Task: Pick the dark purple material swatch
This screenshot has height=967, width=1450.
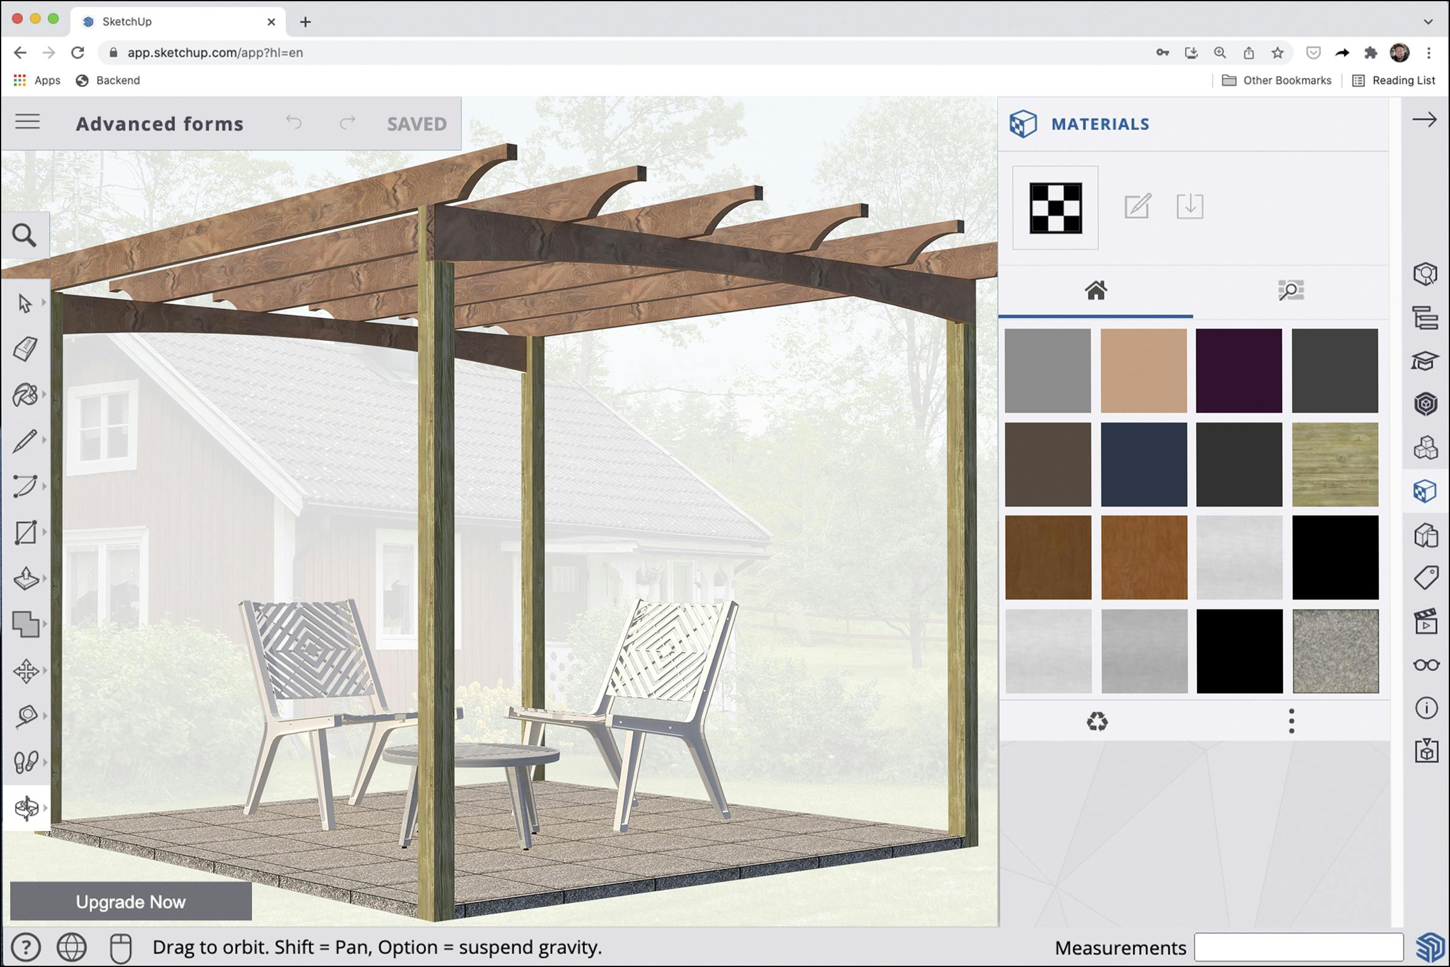Action: click(x=1238, y=370)
